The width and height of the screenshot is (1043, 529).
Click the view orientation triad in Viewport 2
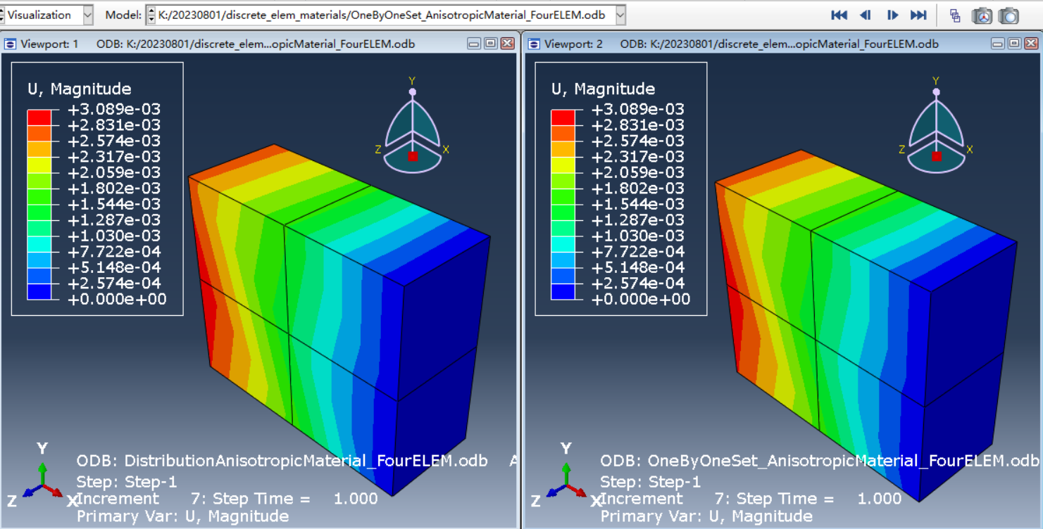click(x=936, y=134)
